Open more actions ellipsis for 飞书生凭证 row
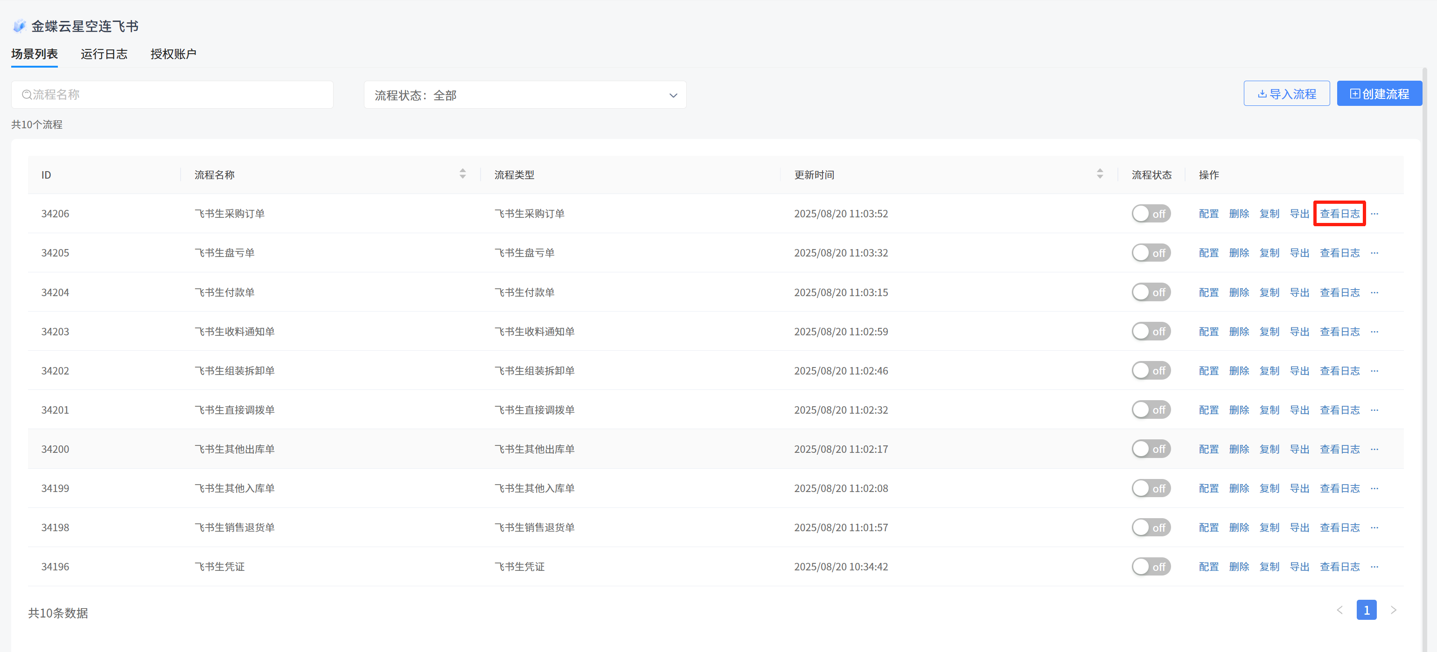The height and width of the screenshot is (652, 1437). [x=1374, y=567]
